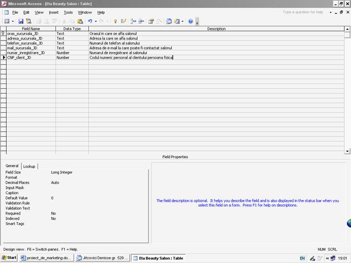The height and width of the screenshot is (263, 351).
Task: Open the View menu
Action: point(39,13)
